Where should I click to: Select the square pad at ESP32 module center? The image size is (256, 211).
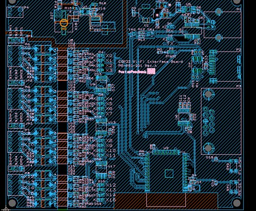pyautogui.click(x=169, y=174)
